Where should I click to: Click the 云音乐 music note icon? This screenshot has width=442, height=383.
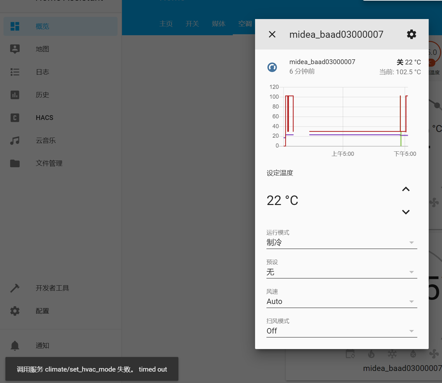[x=15, y=141]
